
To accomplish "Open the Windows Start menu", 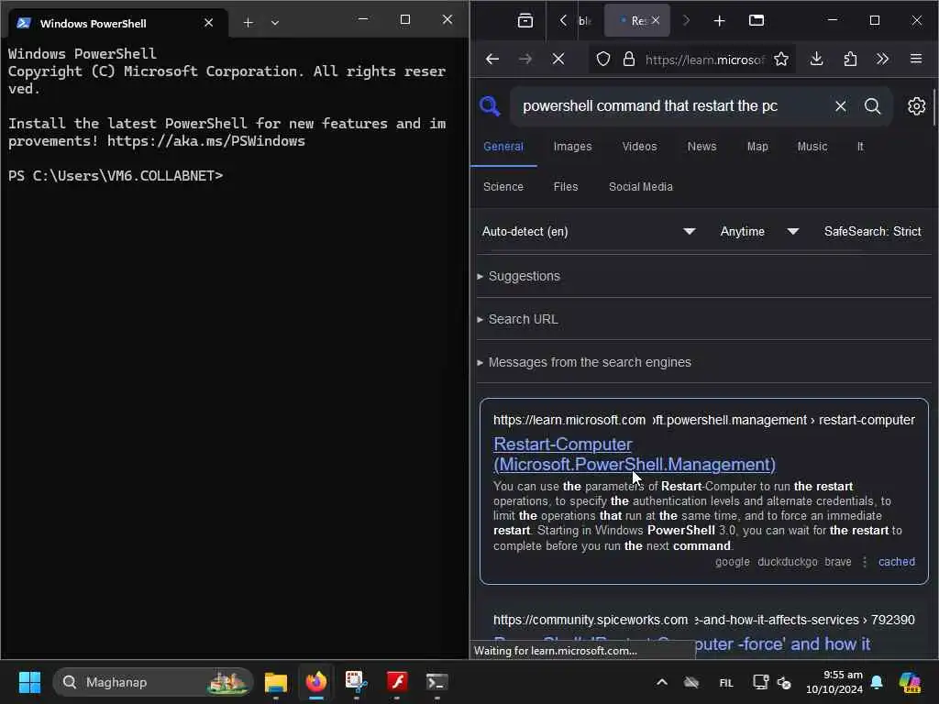I will [29, 682].
